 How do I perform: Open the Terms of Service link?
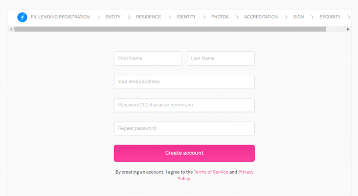[x=211, y=172]
